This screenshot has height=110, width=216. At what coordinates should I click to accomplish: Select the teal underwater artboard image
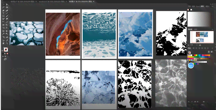click(x=99, y=35)
